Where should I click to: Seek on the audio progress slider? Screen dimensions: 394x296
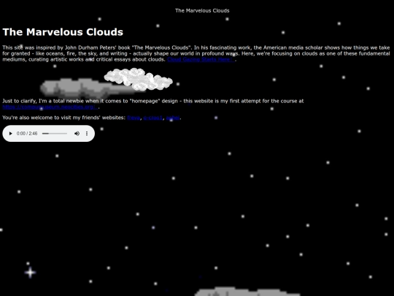click(55, 134)
